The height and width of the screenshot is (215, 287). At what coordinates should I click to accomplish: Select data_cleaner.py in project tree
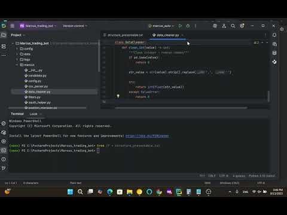click(37, 92)
